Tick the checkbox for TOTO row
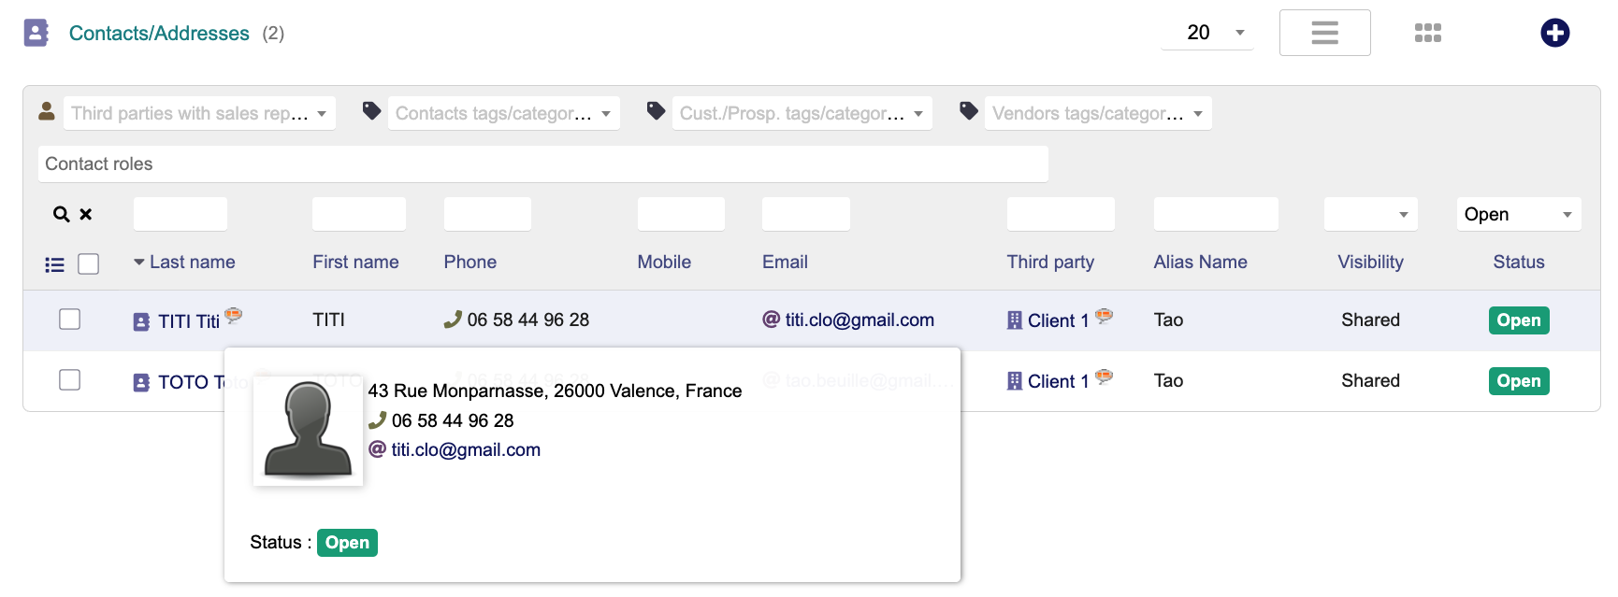 (x=69, y=380)
